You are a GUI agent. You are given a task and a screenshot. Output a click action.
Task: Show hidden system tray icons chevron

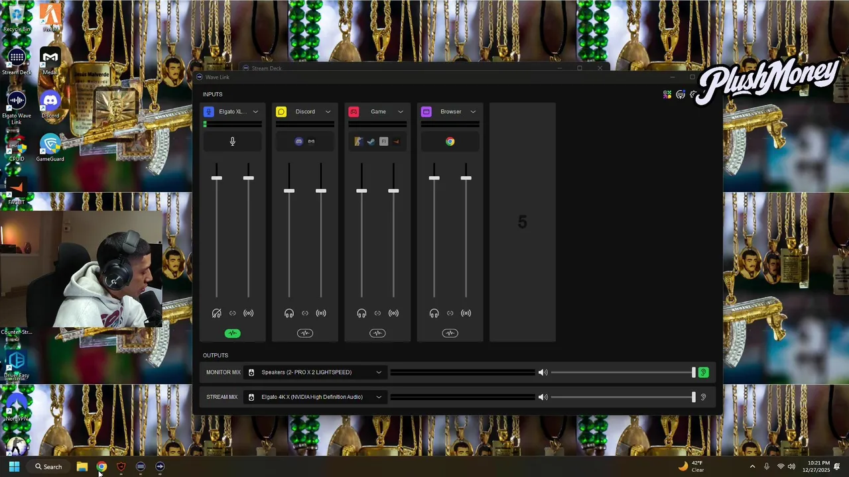pos(752,467)
